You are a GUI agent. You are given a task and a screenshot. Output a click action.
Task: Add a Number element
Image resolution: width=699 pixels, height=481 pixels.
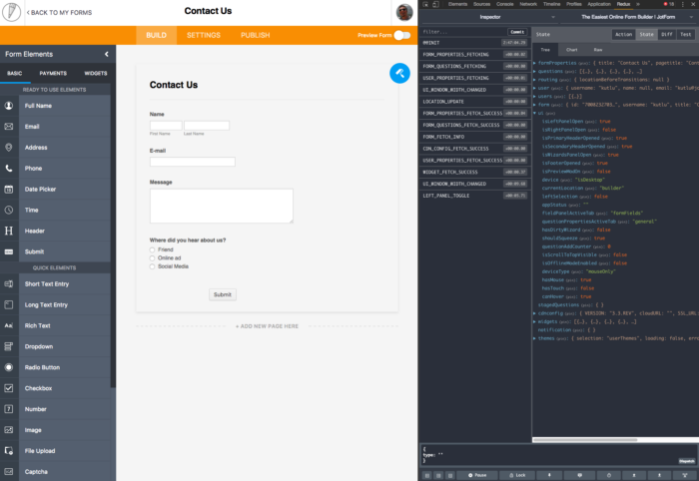[x=55, y=409]
